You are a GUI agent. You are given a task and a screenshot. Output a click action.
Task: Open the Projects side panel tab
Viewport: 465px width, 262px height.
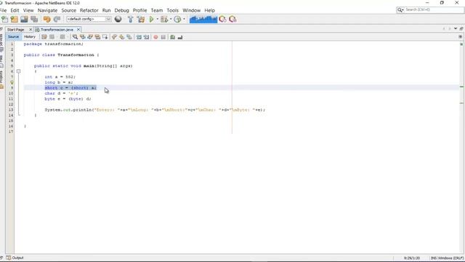(x=1, y=79)
